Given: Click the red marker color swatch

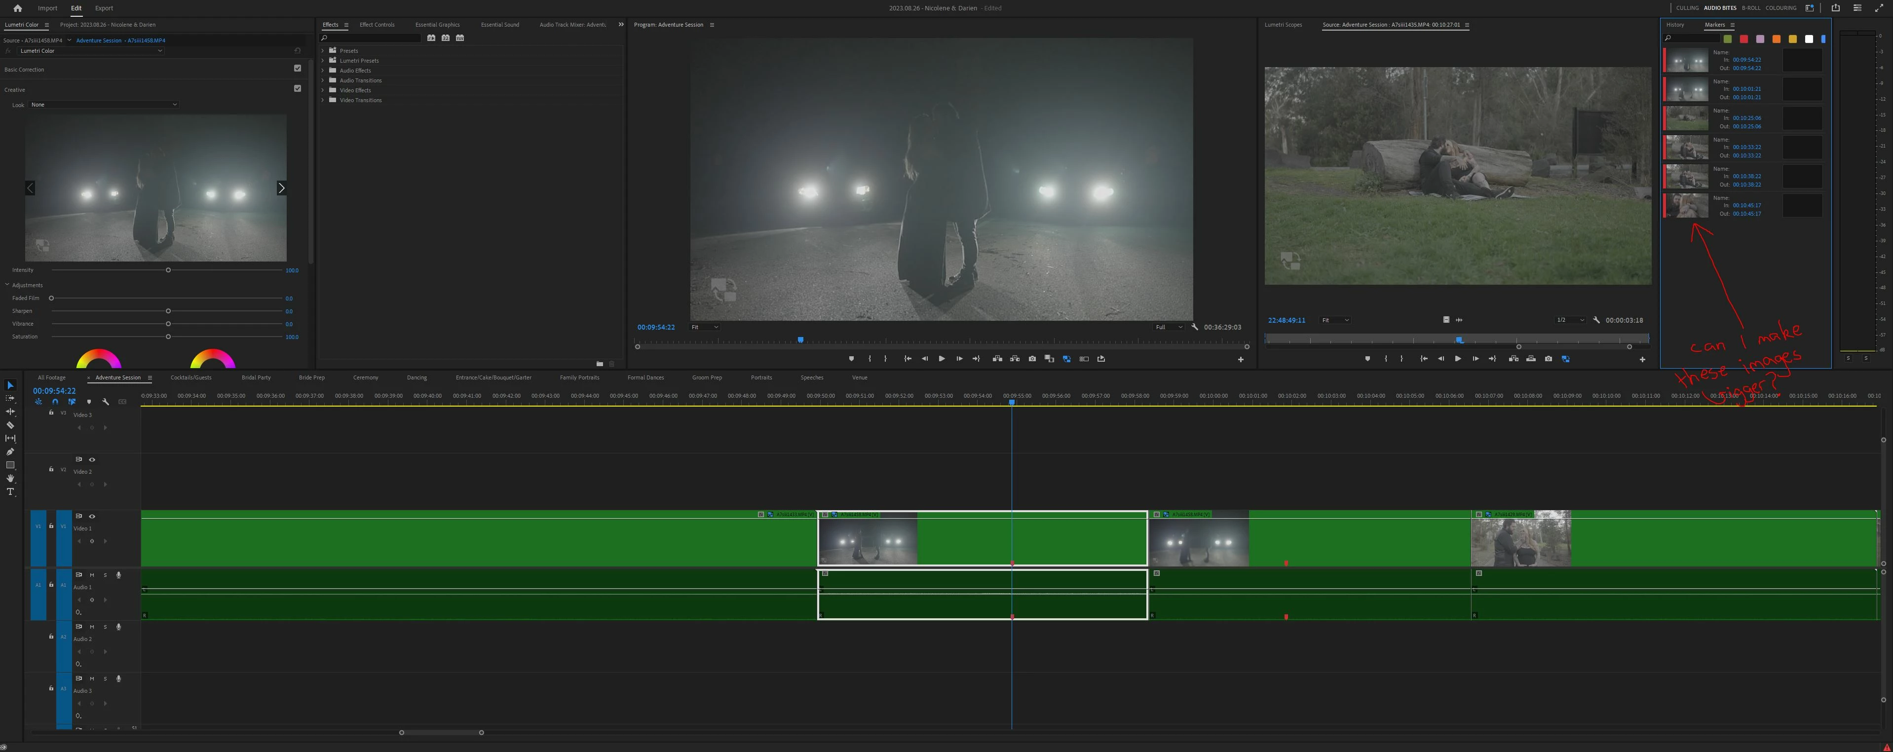Looking at the screenshot, I should 1744,39.
